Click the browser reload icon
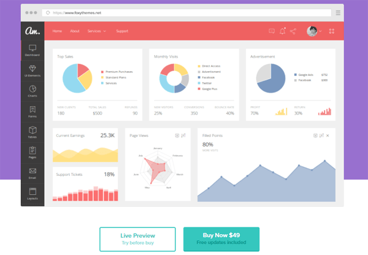 coord(48,13)
